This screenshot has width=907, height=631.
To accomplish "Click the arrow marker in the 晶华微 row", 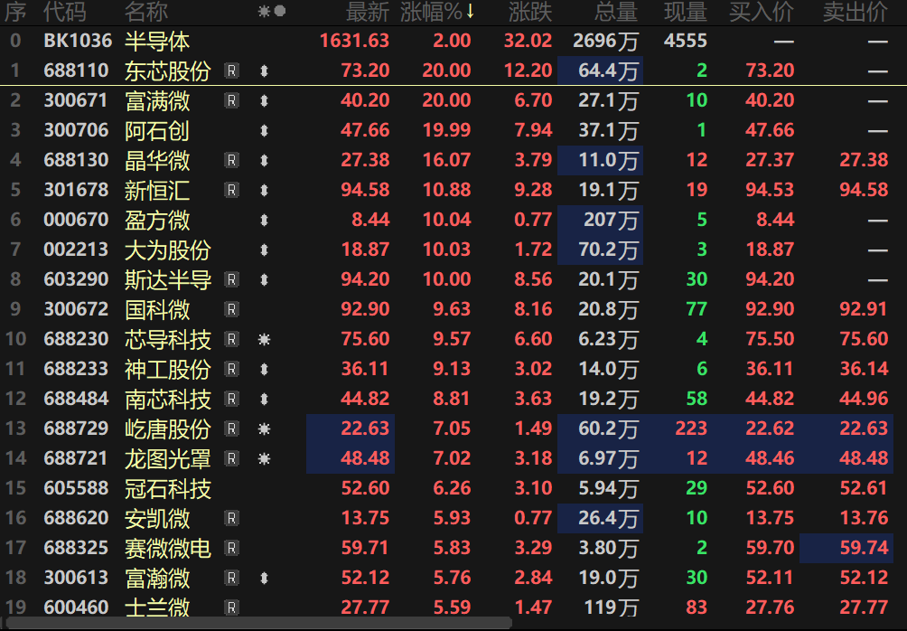I will click(x=265, y=160).
